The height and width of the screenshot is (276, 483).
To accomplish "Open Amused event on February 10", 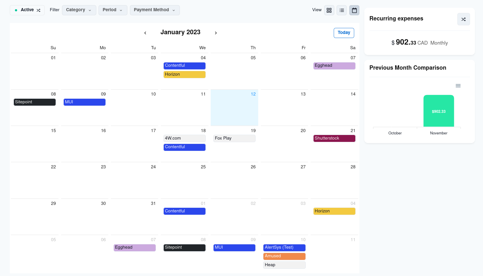I will [284, 256].
